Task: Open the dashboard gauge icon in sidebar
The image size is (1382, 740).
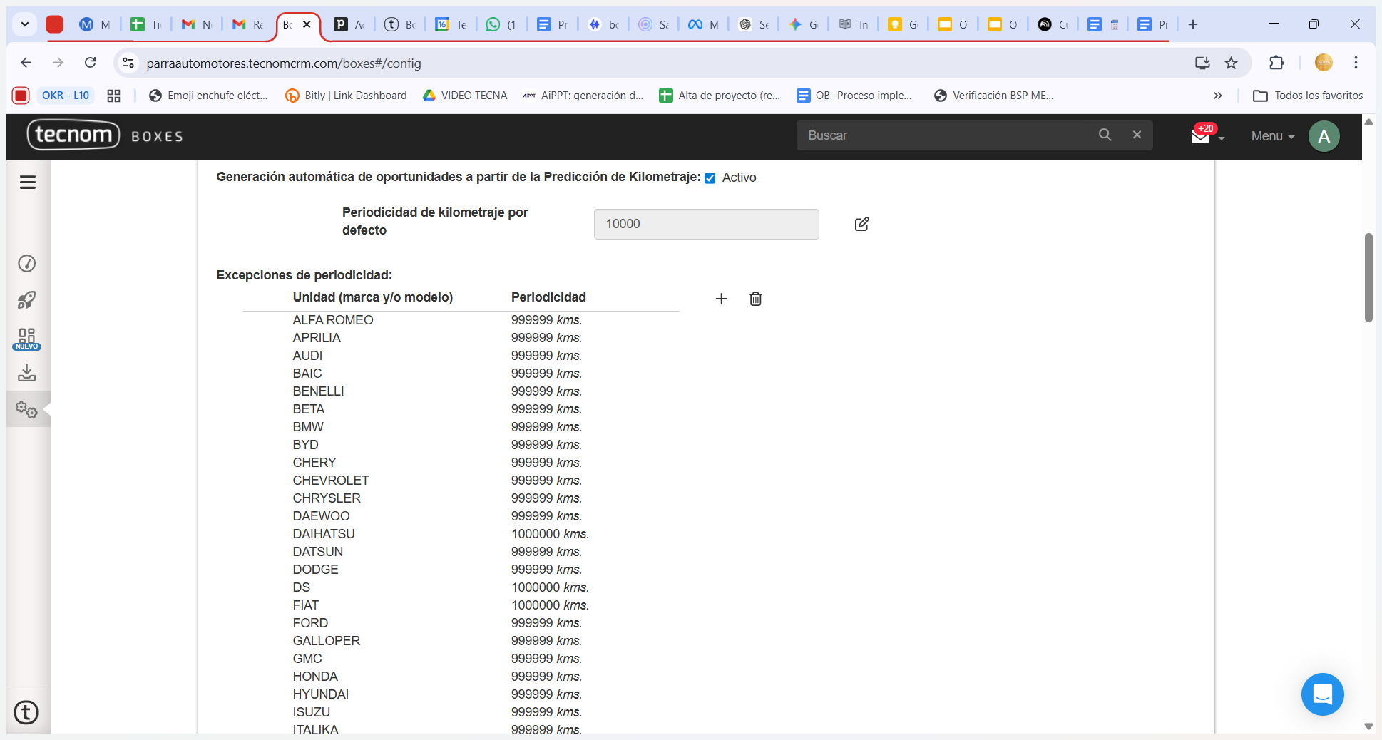Action: point(27,264)
